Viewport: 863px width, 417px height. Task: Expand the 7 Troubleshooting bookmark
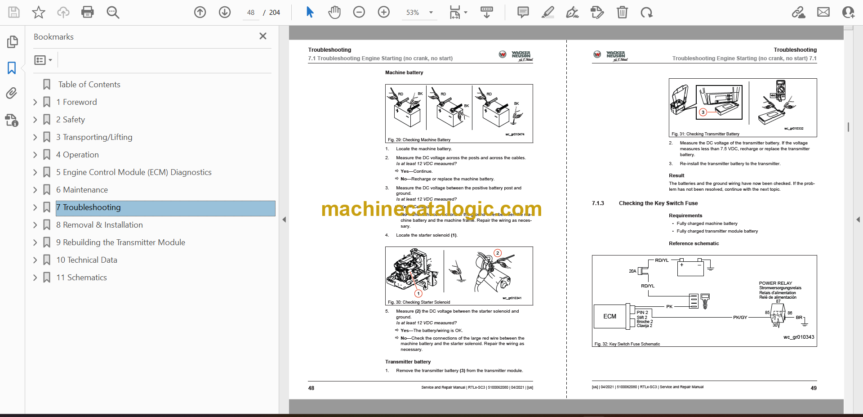(x=35, y=207)
